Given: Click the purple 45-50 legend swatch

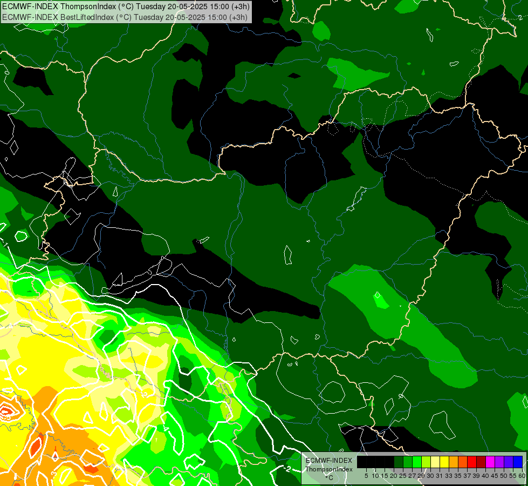Looking at the screenshot, I should click(x=500, y=462).
